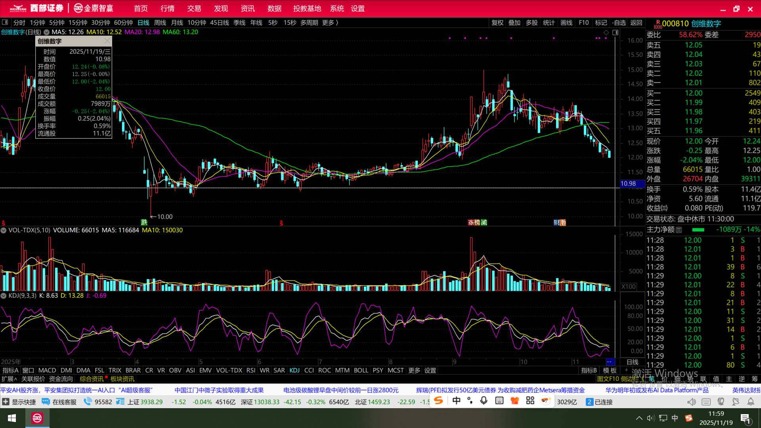Open 在线客服 online service icon
761x428 pixels.
tap(46, 402)
